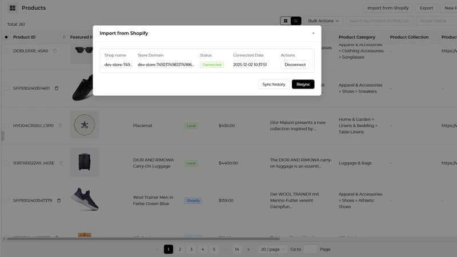Copy the SFP9302403514611 product ID
The image size is (457, 257).
pos(57,89)
